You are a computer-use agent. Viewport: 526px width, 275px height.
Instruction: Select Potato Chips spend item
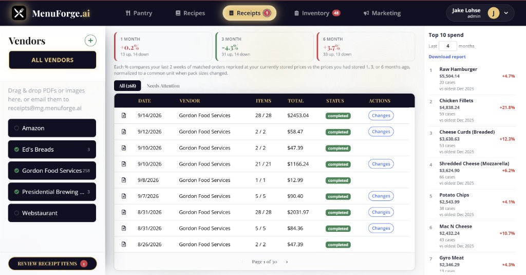point(472,205)
